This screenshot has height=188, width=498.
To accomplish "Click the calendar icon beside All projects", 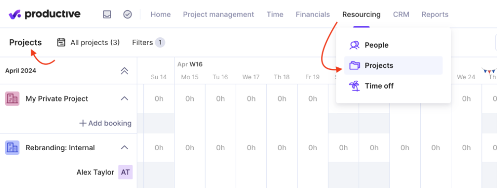I will [61, 42].
